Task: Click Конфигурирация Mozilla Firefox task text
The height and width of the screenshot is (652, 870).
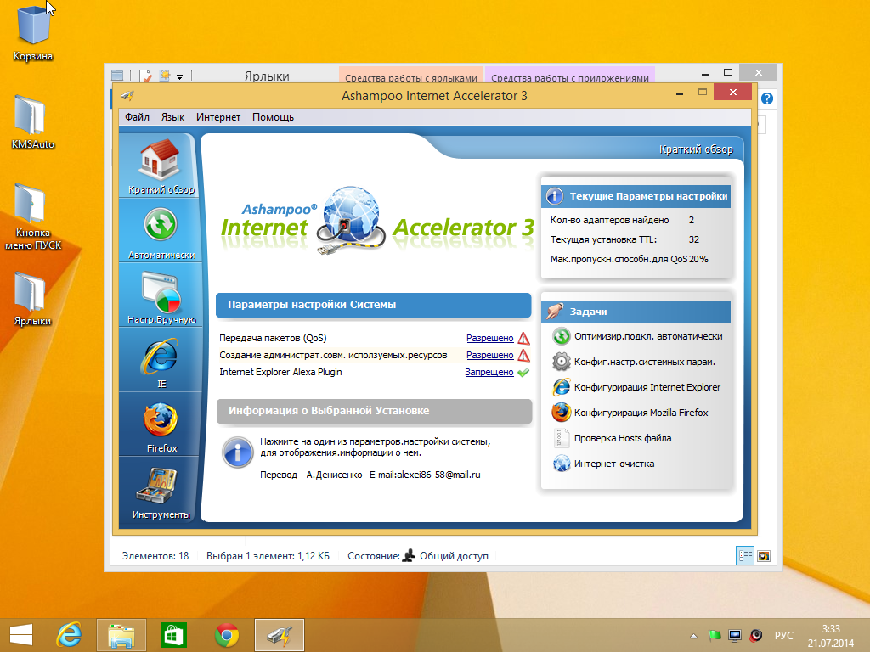Action: [x=641, y=413]
